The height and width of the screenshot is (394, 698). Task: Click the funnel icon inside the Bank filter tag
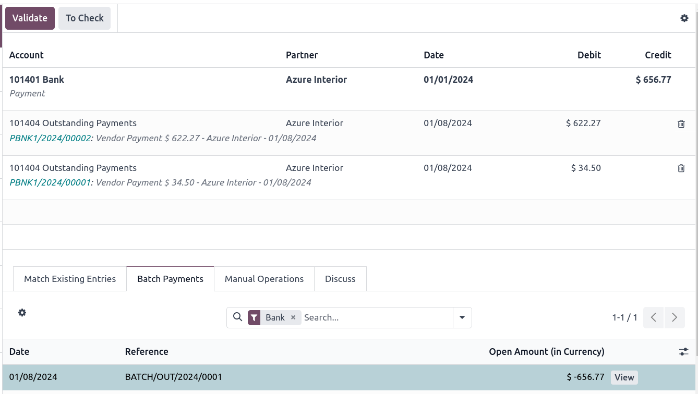pyautogui.click(x=254, y=317)
